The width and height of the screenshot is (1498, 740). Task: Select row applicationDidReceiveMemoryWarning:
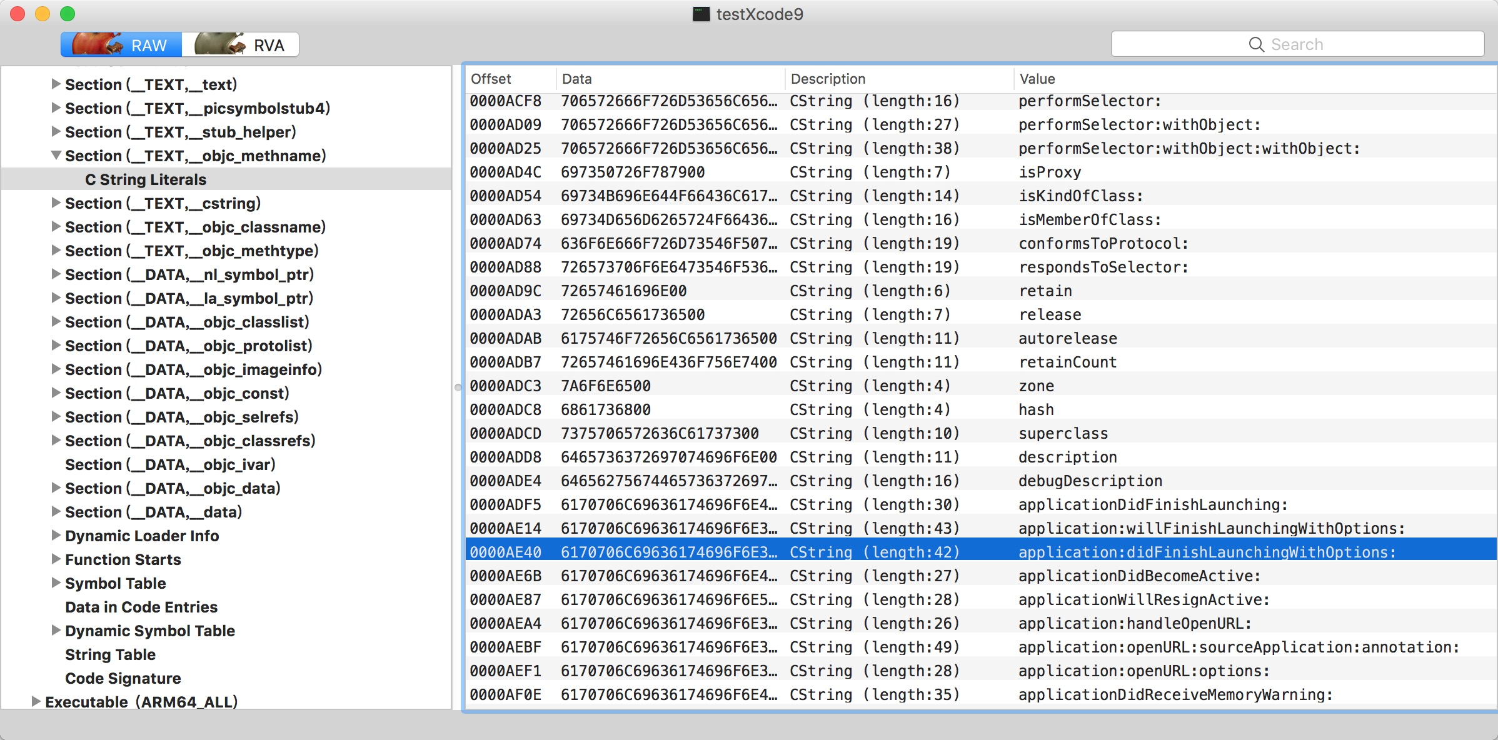coord(981,694)
